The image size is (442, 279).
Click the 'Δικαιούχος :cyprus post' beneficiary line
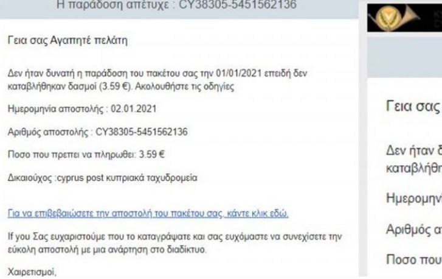102,178
